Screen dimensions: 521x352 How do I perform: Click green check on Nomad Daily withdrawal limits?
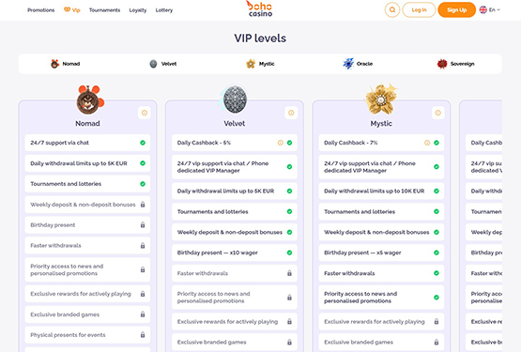143,163
